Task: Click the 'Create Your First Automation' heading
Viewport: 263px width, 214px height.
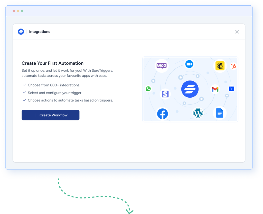Action: [x=52, y=63]
